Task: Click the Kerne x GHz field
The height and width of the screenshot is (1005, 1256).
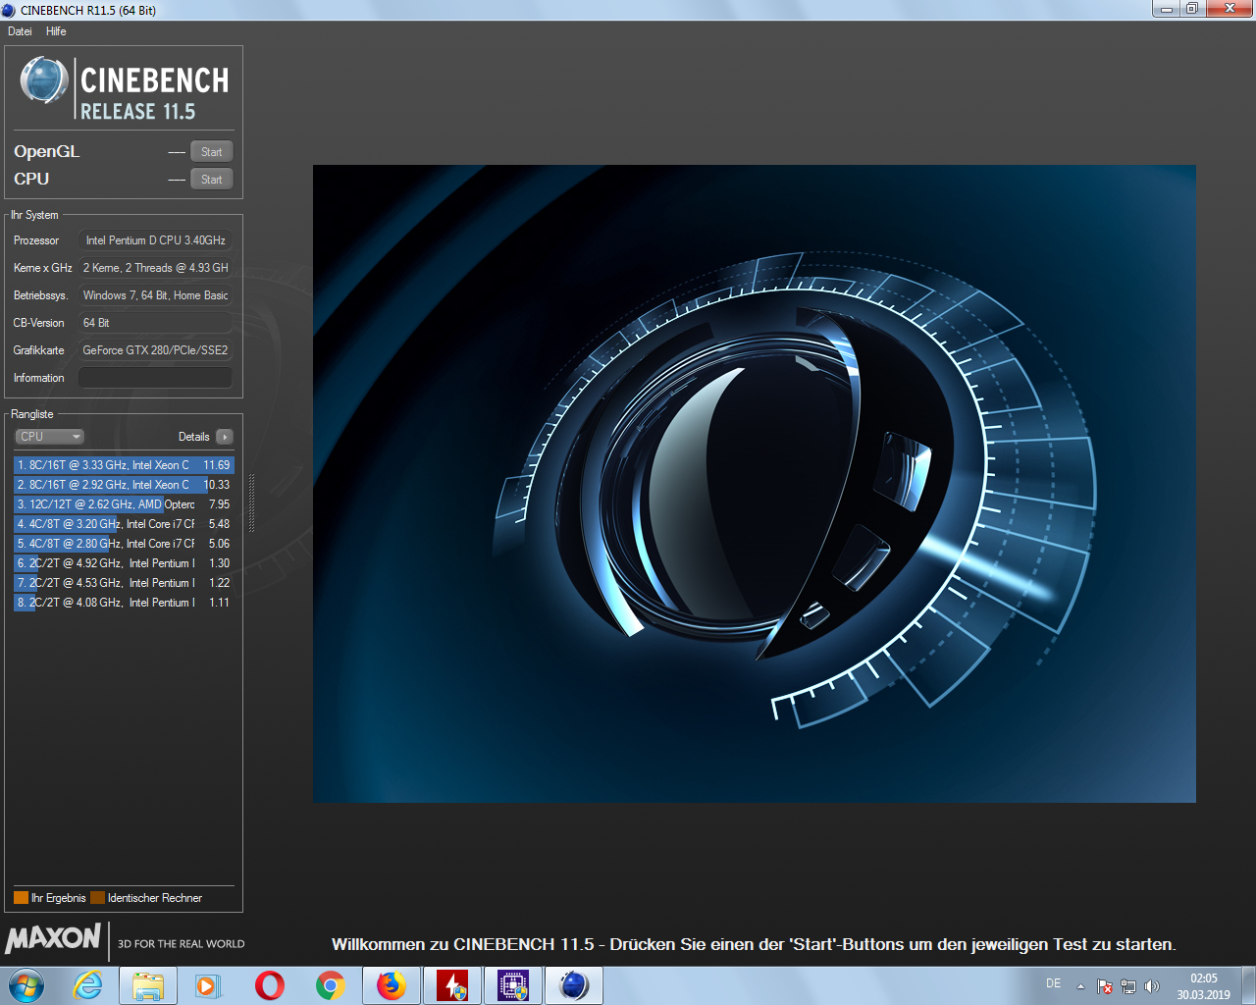Action: tap(155, 268)
